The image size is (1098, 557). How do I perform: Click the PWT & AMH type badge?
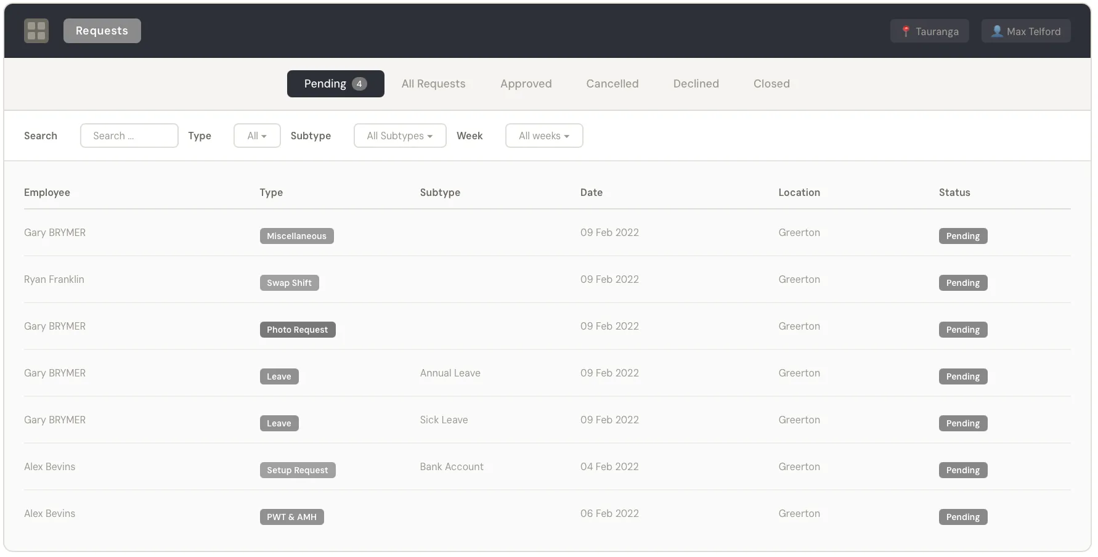292,517
